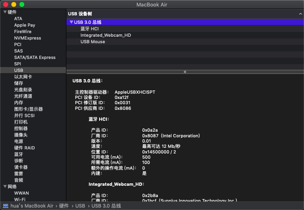The image size is (304, 210).
Task: Click 产品 ID value 0x2b8a
Action: coord(150,195)
